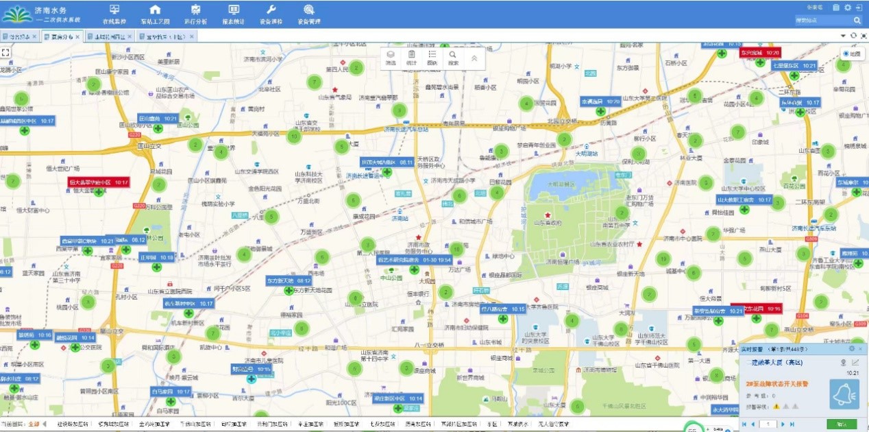Viewport: 869px width, 432px height.
Task: Click the settings gear in the header
Action: pyautogui.click(x=847, y=8)
